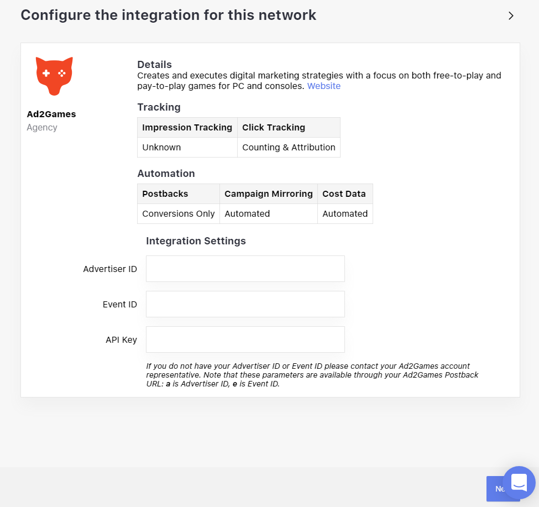Click the 'Event ID' field label
This screenshot has width=539, height=507.
click(119, 304)
